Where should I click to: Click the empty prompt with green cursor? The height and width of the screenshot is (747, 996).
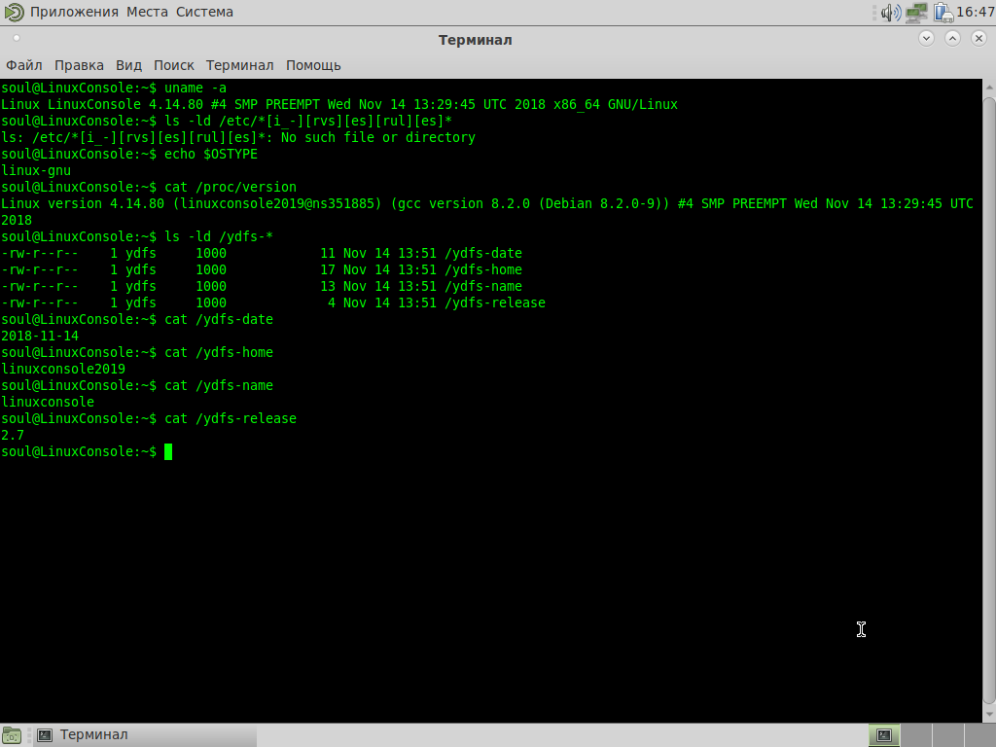(x=87, y=451)
